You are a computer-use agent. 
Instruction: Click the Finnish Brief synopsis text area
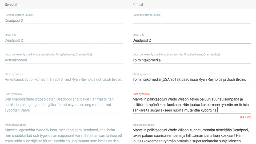(192, 105)
